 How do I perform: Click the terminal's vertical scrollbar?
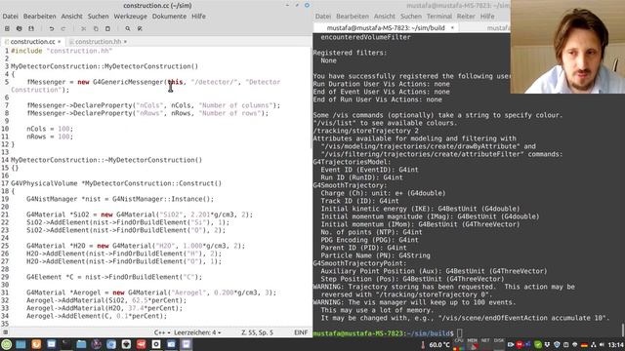[623, 330]
